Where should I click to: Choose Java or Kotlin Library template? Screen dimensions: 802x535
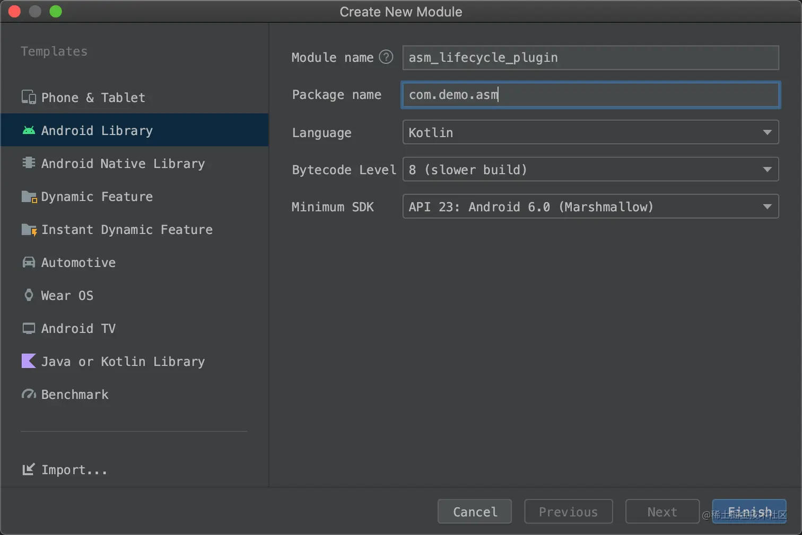click(x=123, y=361)
